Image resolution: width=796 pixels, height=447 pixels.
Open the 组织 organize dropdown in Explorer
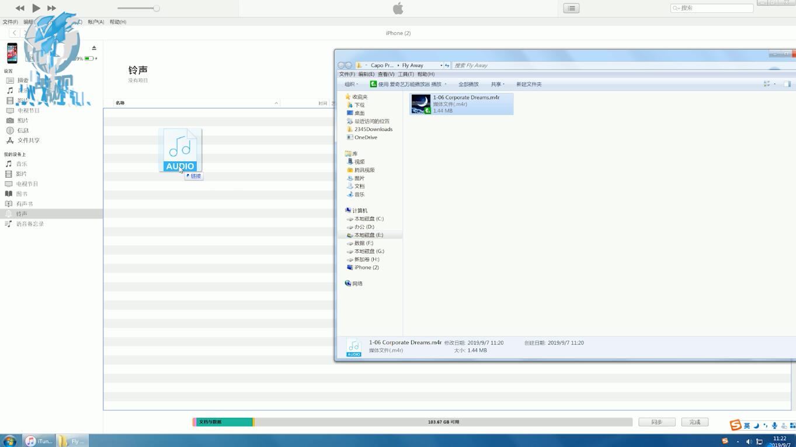351,84
